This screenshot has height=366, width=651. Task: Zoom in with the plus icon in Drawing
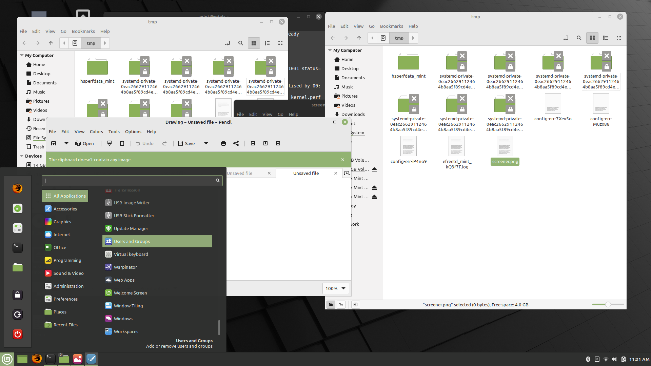(x=278, y=143)
